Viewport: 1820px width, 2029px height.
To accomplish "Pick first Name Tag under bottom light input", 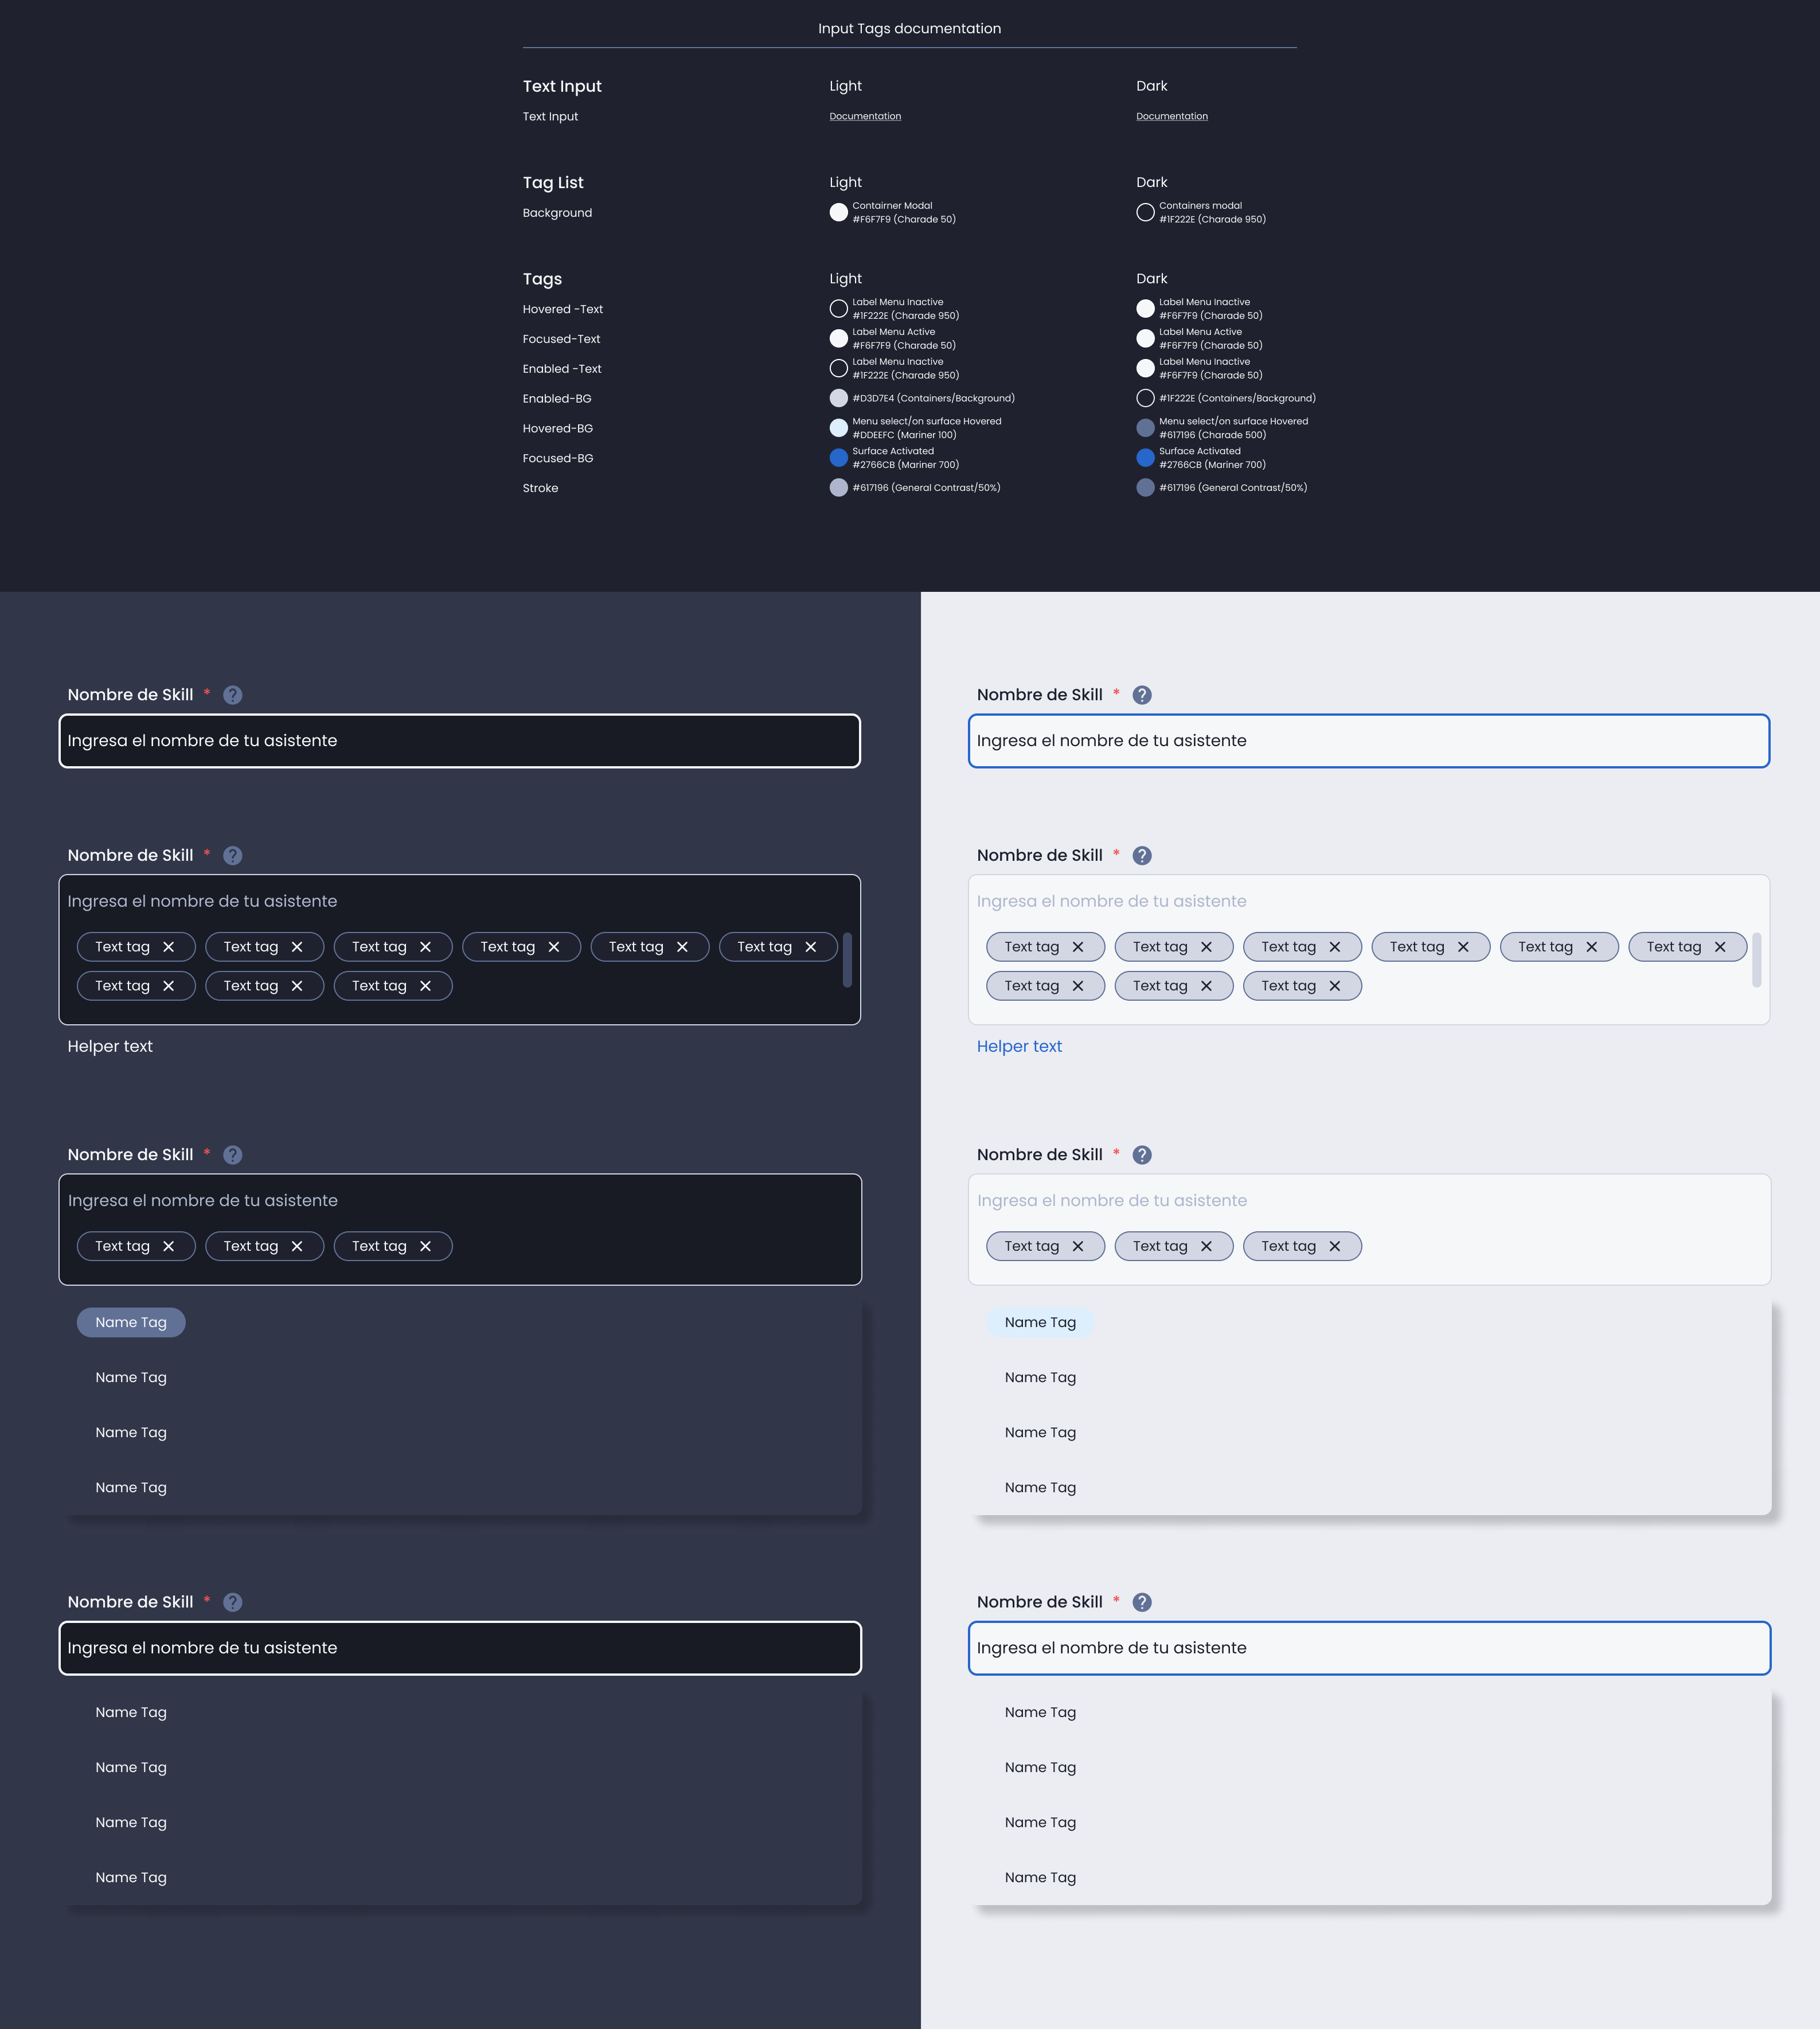I will tap(1040, 1712).
